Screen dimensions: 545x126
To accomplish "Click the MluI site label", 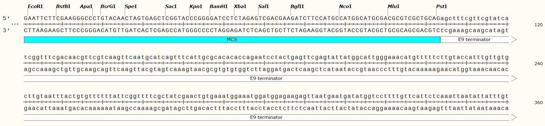I will pyautogui.click(x=394, y=6).
